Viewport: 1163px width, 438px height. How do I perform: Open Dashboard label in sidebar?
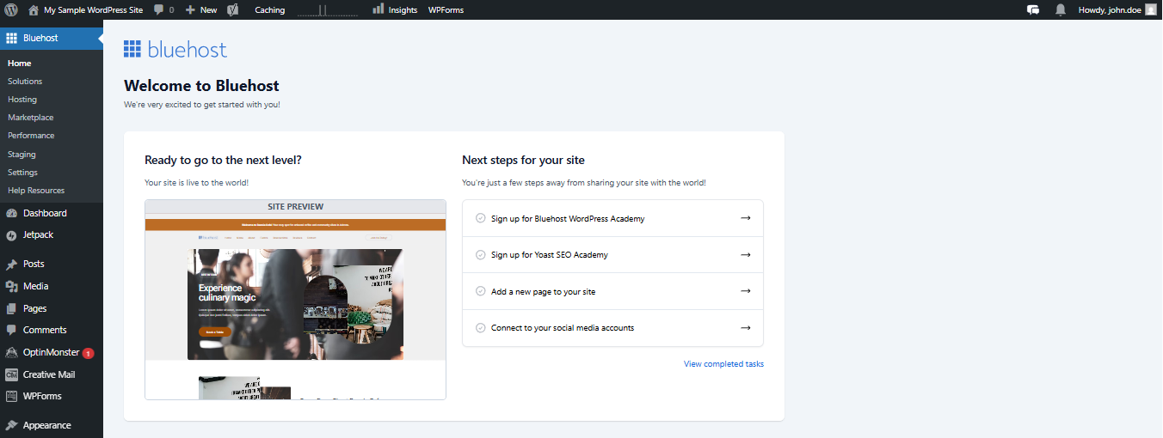point(45,213)
